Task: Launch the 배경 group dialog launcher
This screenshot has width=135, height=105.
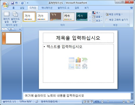Action: pos(128,25)
